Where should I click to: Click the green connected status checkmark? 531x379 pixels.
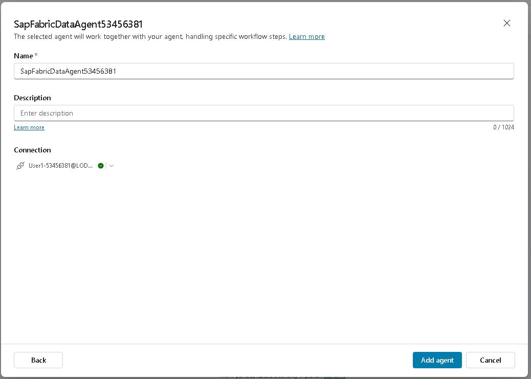(101, 166)
